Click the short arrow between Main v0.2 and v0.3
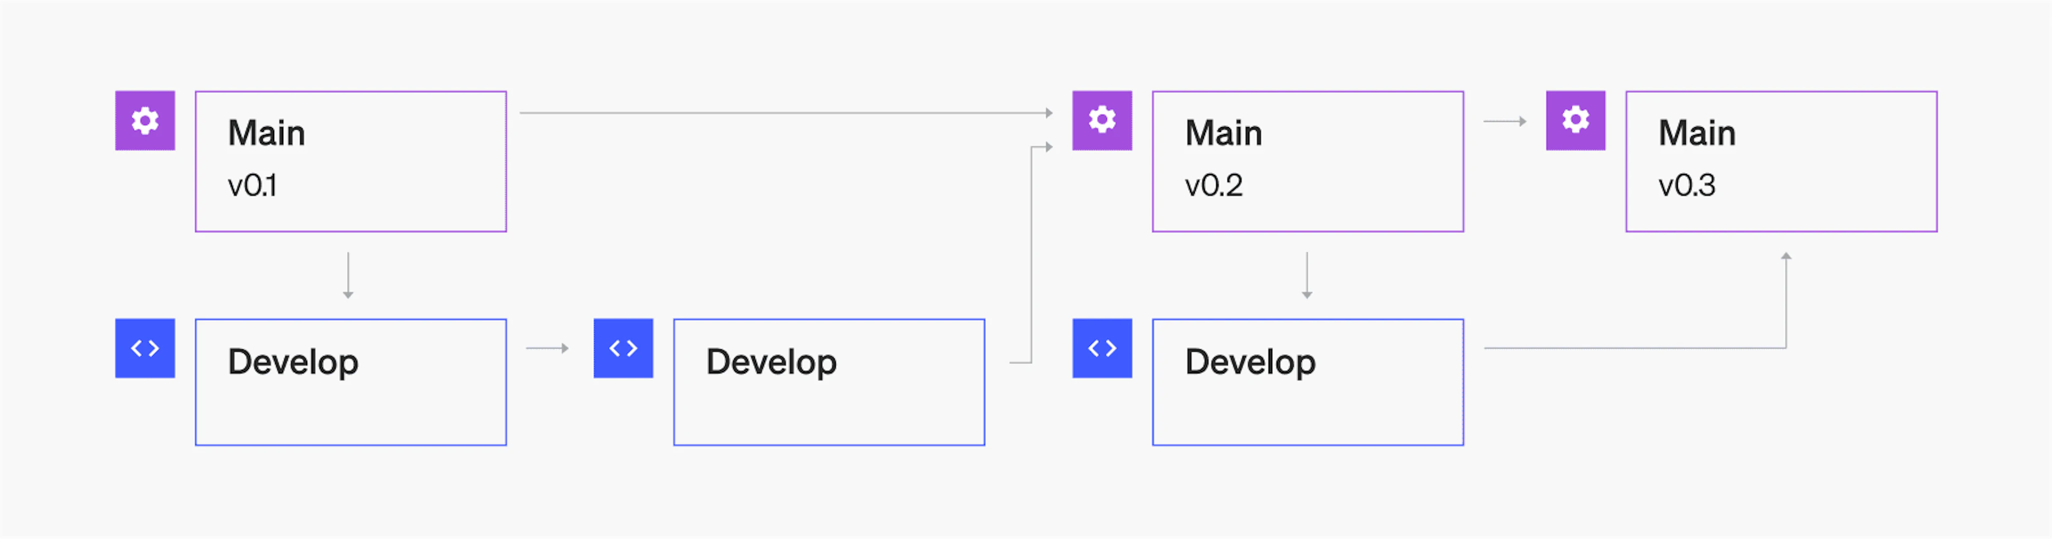 pos(1505,121)
